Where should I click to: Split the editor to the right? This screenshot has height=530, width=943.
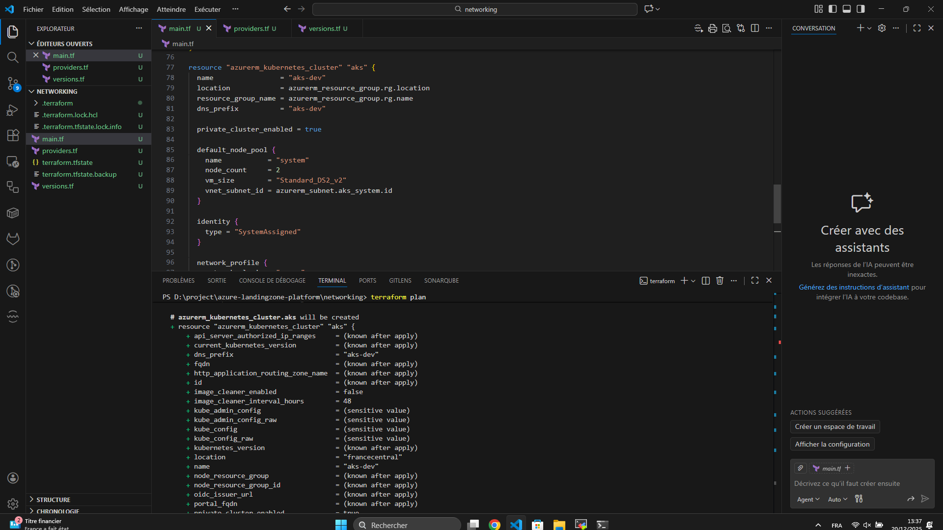click(x=755, y=28)
